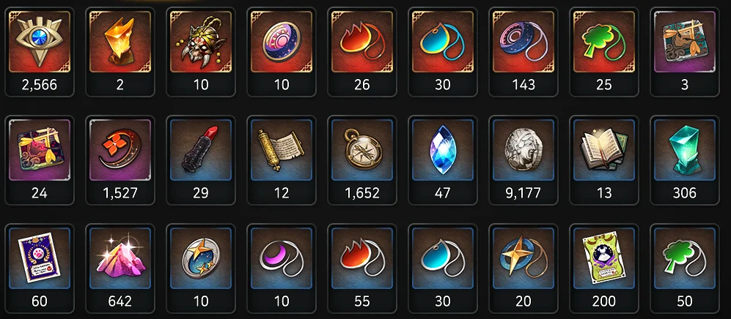This screenshot has height=319, width=731.
Task: Select the gold star blue ring charm with 20
Action: point(523,269)
